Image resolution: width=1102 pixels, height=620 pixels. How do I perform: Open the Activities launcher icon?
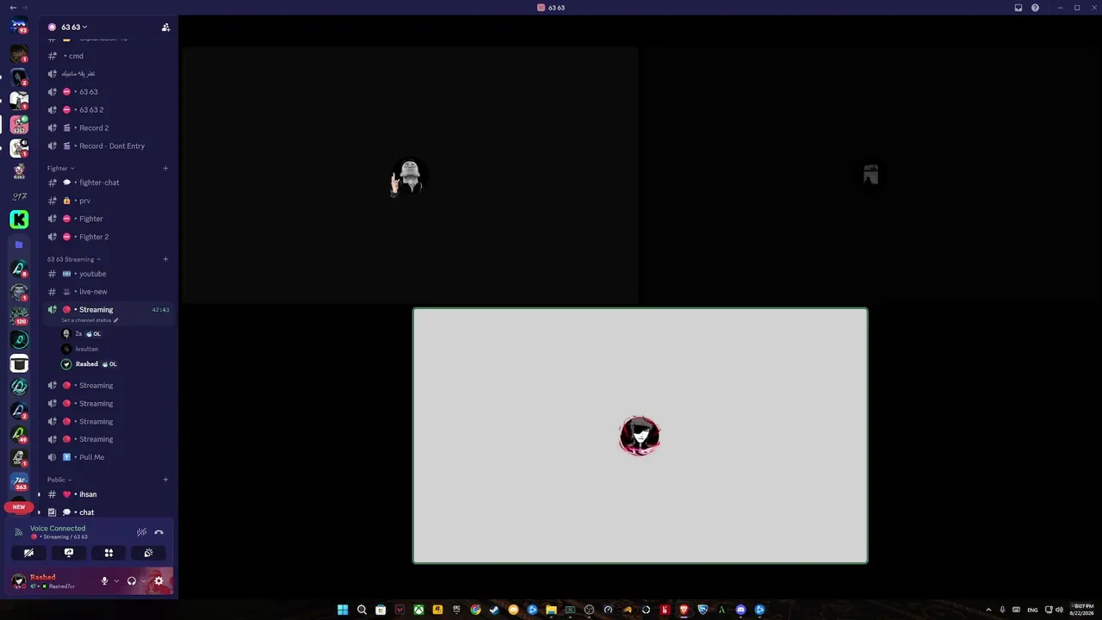pyautogui.click(x=108, y=553)
